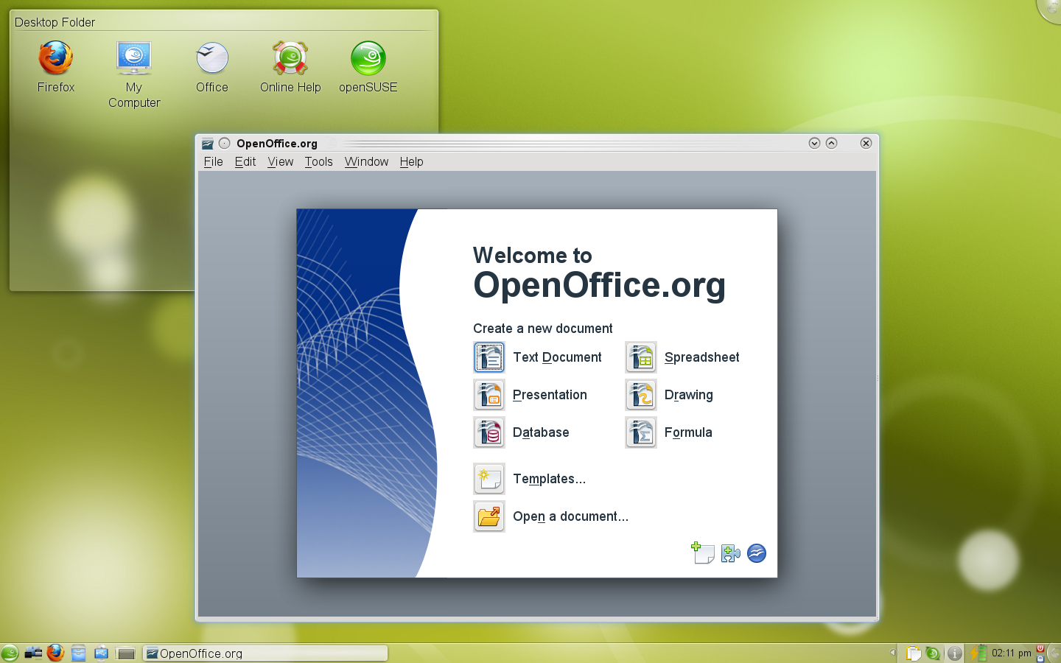The width and height of the screenshot is (1061, 663).
Task: Shade the window using the up chevron
Action: coord(831,143)
